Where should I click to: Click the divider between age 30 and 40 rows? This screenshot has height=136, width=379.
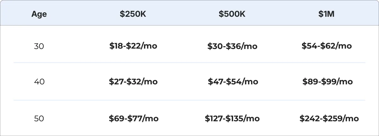point(189,63)
